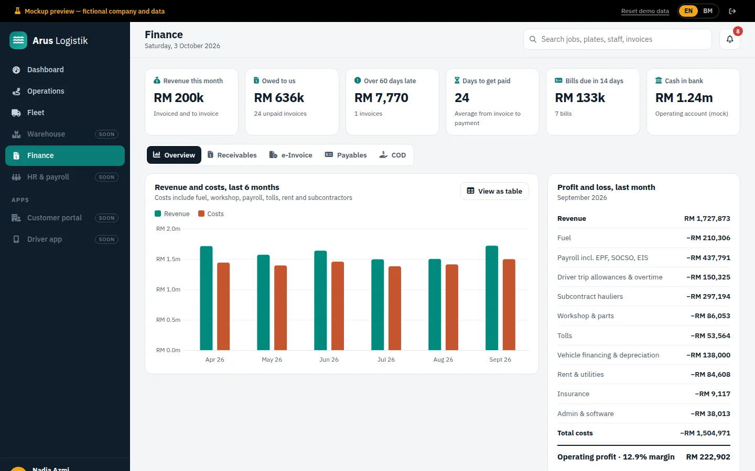755x471 pixels.
Task: Click the Insurance row amount –RM 9,117
Action: (713, 394)
